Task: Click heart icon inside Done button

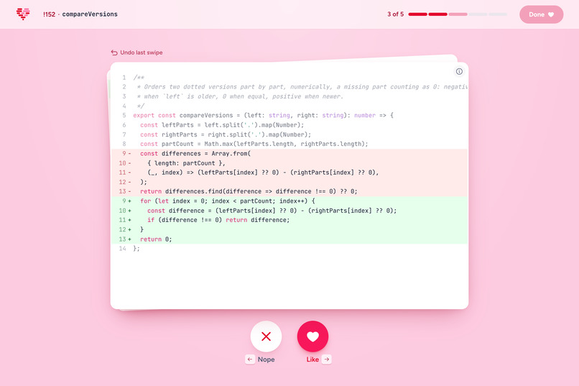Action: coord(551,14)
